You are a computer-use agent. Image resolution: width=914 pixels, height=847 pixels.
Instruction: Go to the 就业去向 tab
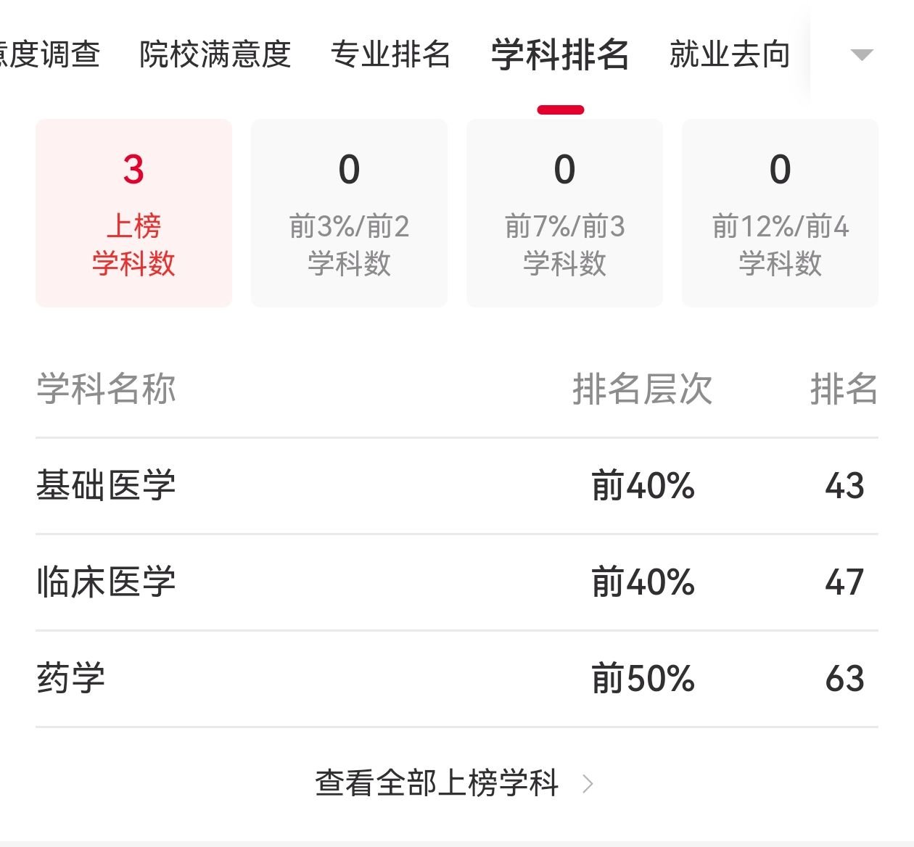[729, 55]
